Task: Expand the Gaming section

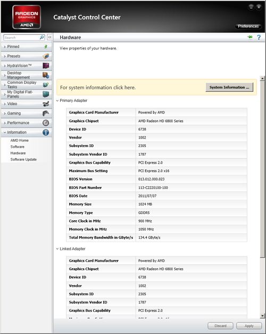Action: [x=26, y=113]
